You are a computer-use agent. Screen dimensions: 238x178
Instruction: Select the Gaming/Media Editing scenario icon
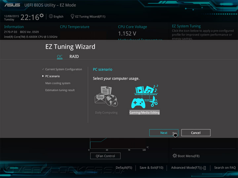click(x=145, y=96)
